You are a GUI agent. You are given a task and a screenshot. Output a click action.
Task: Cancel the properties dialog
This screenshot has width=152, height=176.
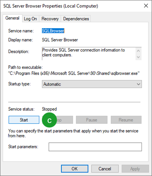pyautogui.click(x=105, y=169)
